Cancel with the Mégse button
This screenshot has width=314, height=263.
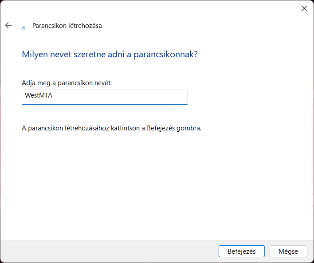click(x=288, y=251)
